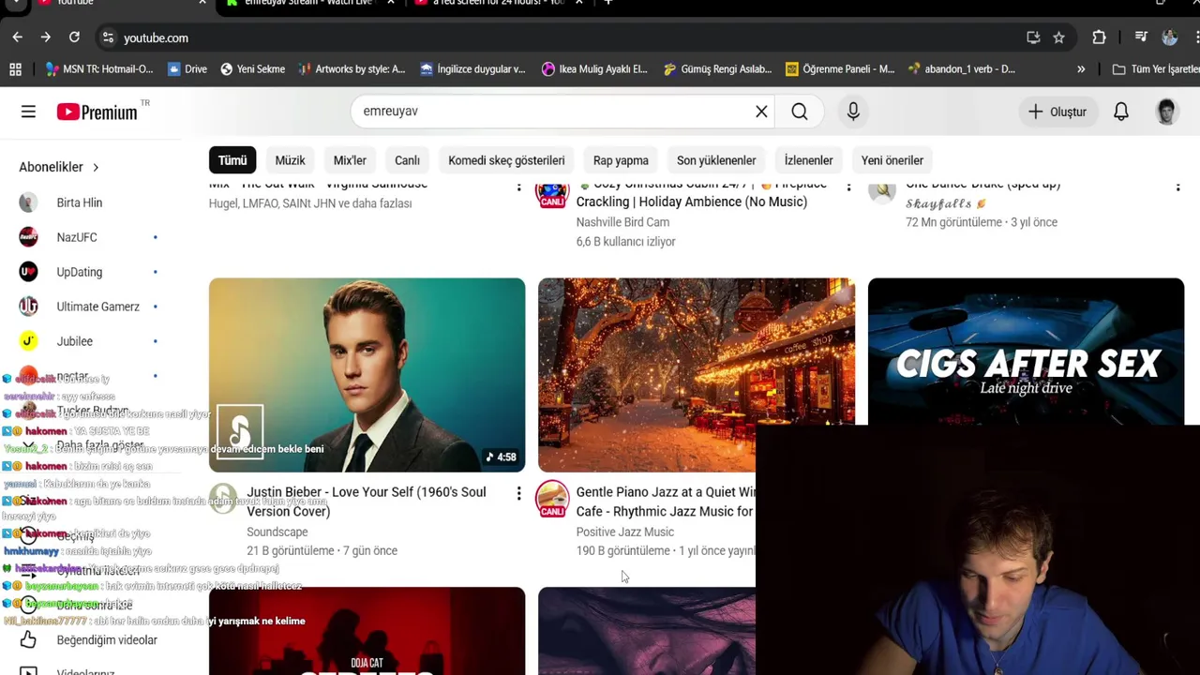Open the Chrome apps grid icon
The height and width of the screenshot is (675, 1200).
15,68
